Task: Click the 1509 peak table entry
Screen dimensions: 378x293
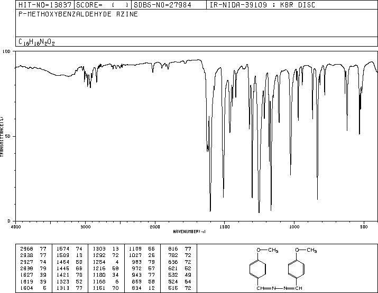Action: click(x=69, y=255)
